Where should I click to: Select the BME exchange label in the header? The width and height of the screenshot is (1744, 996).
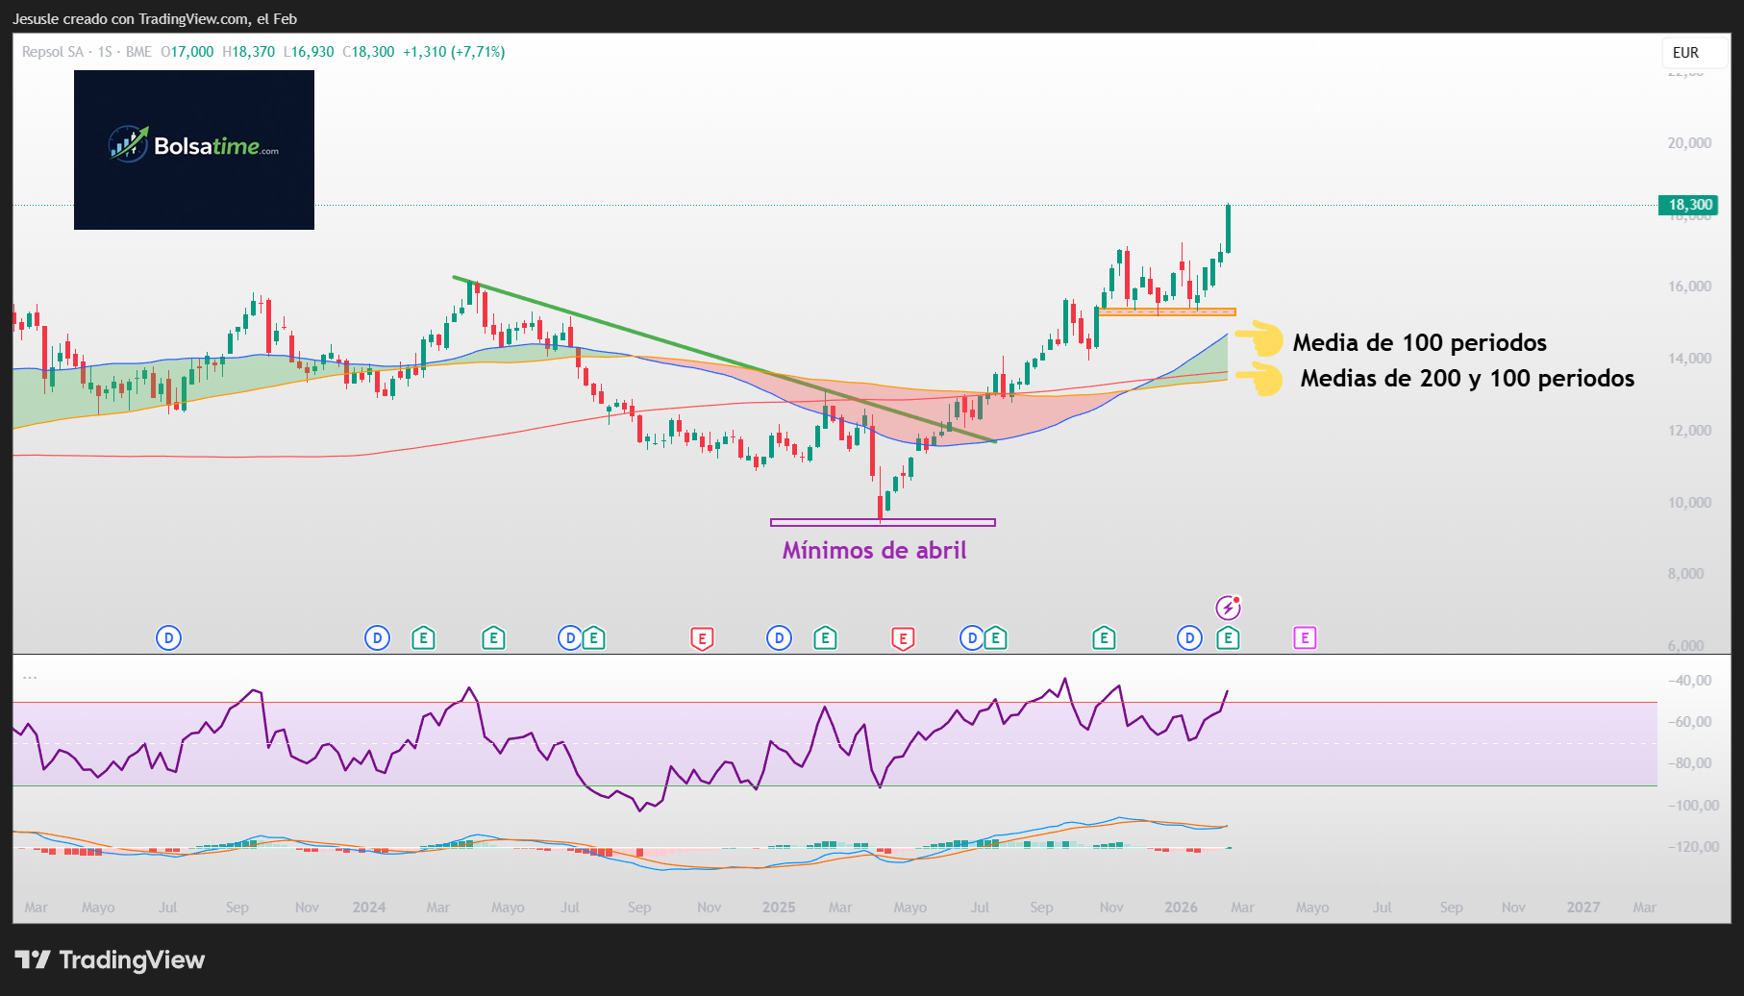pyautogui.click(x=138, y=52)
